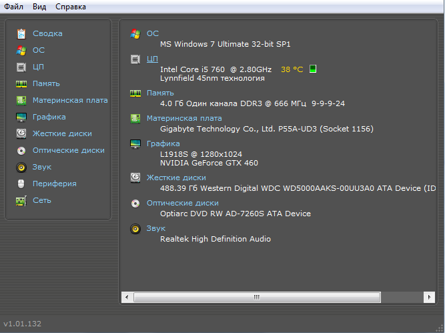The width and height of the screenshot is (445, 333).
Task: Click the Звук speaker icon in sidebar
Action: 21,167
